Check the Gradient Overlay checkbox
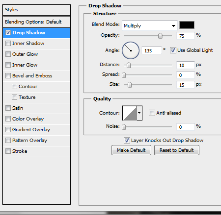Image resolution: width=221 pixels, height=215 pixels. tap(8, 130)
